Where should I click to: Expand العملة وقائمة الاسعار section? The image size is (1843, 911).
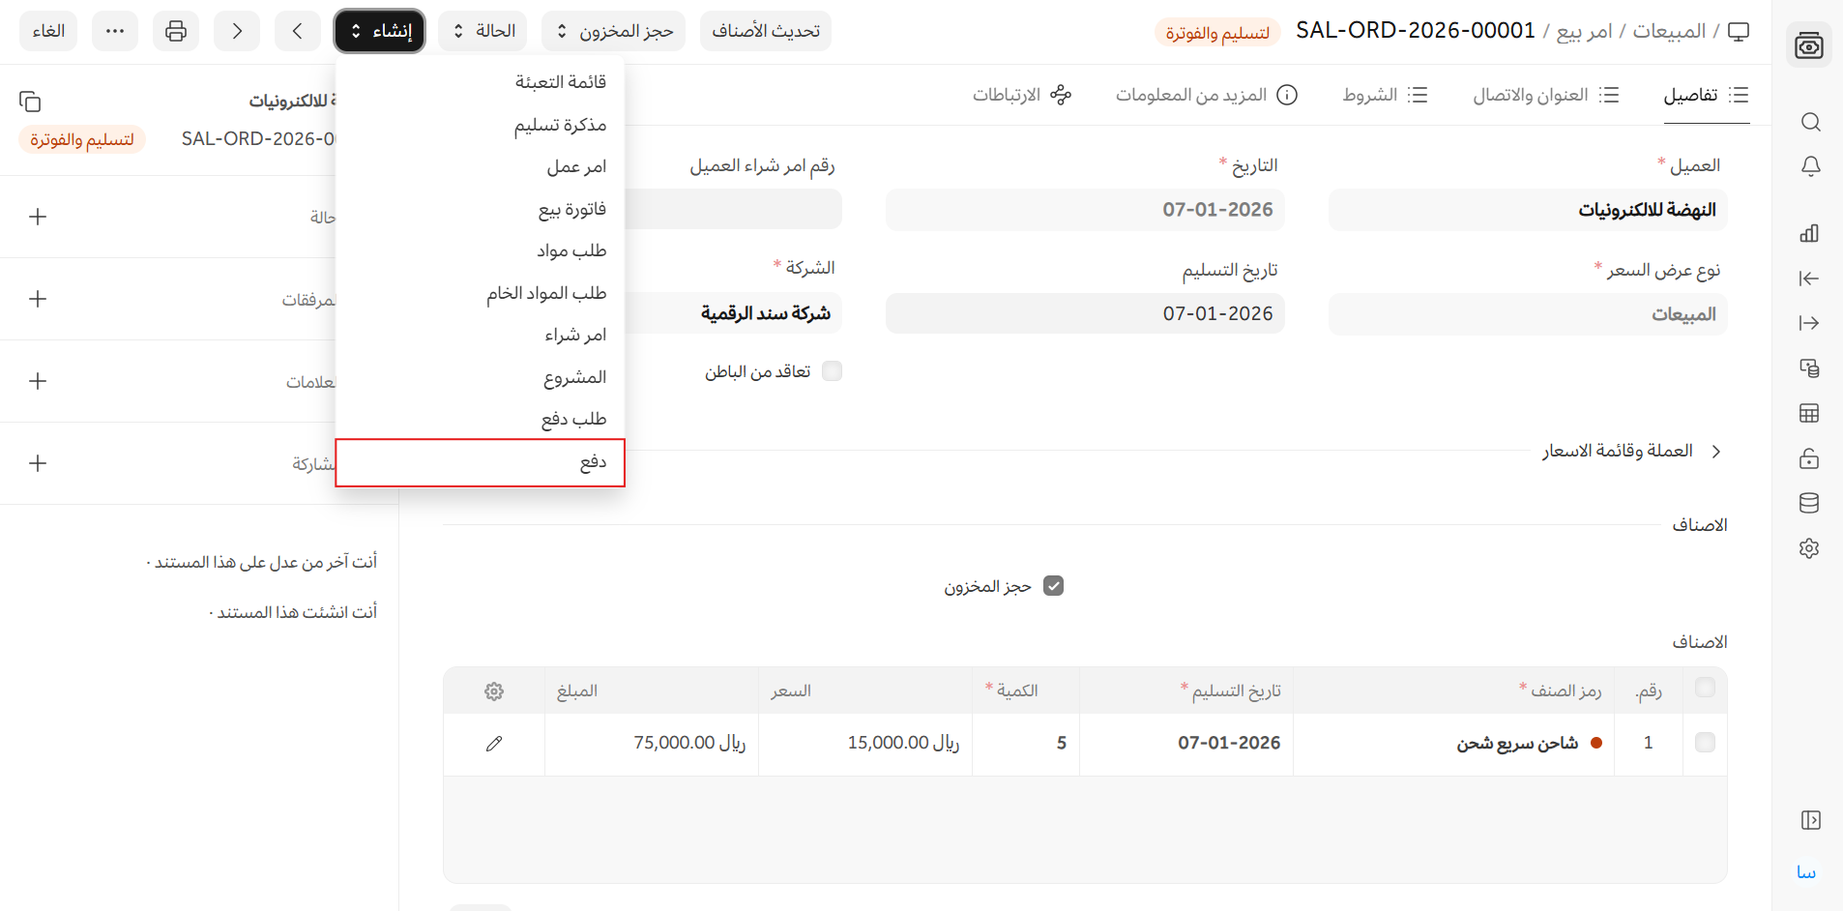click(1630, 452)
